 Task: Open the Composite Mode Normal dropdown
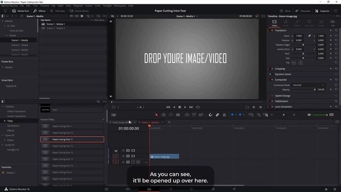308,85
